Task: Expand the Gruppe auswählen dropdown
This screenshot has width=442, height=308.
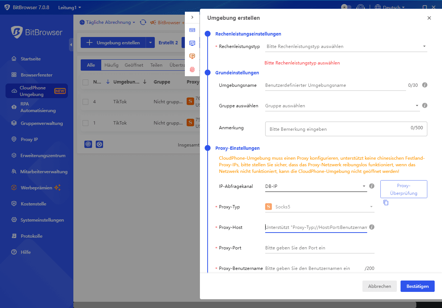Action: [x=341, y=106]
